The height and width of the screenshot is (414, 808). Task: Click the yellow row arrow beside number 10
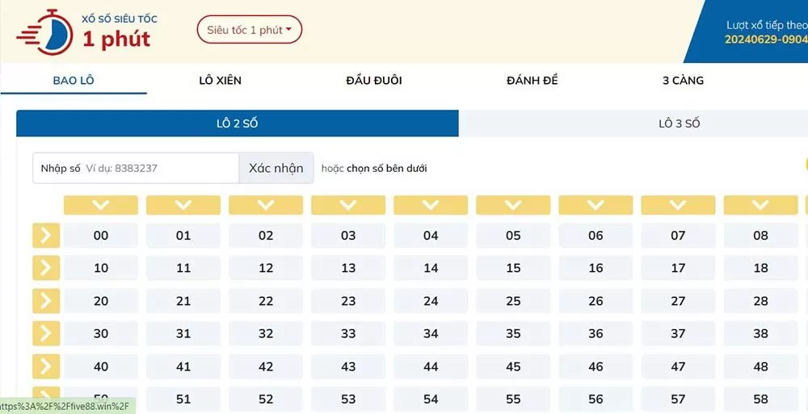click(x=46, y=268)
